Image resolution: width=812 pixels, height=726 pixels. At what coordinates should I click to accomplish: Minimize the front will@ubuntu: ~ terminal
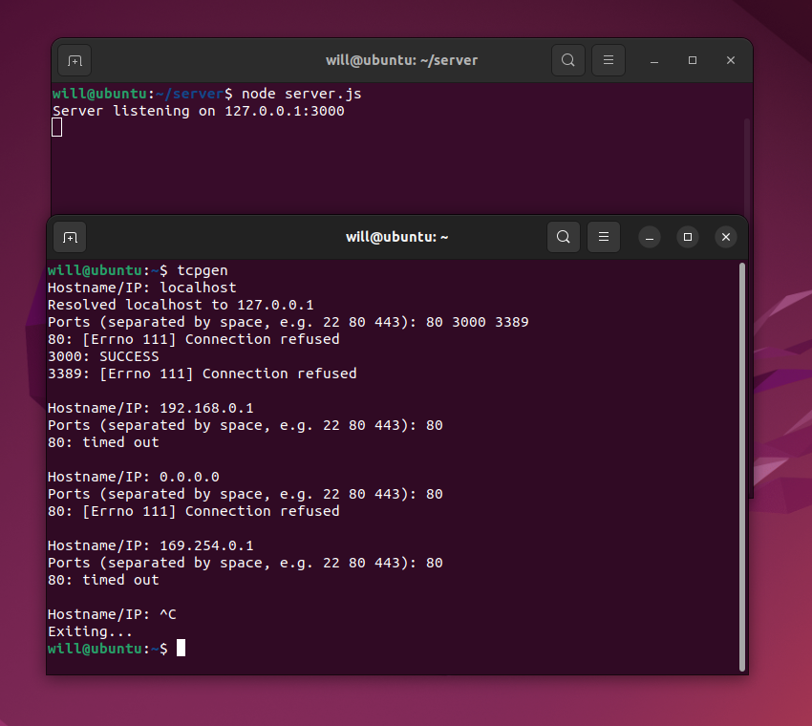(650, 237)
